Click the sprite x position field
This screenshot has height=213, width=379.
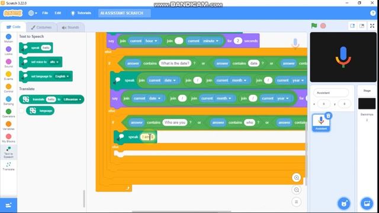pyautogui.click(x=324, y=104)
